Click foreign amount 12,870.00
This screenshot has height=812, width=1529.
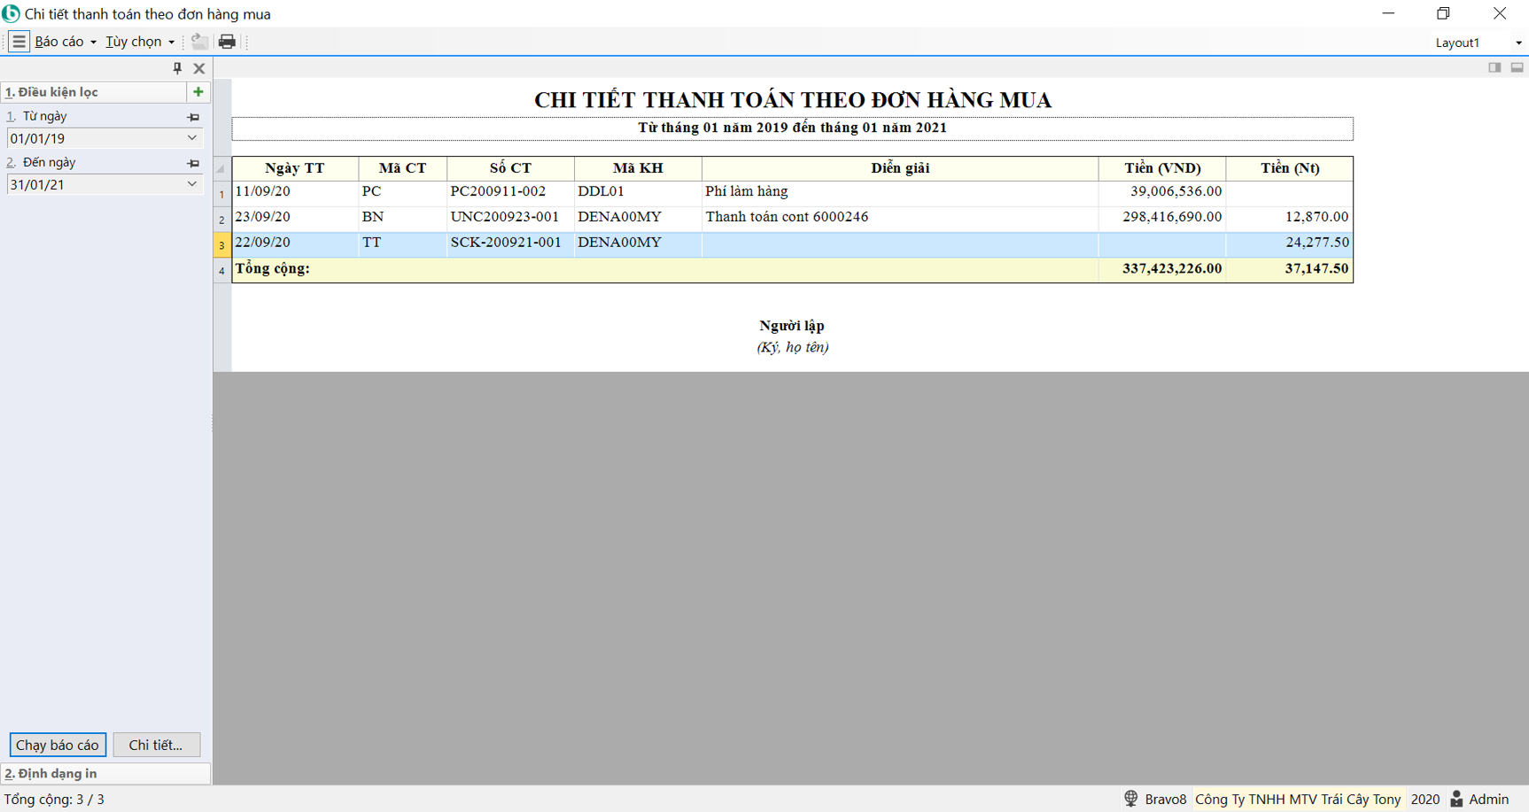(1290, 218)
